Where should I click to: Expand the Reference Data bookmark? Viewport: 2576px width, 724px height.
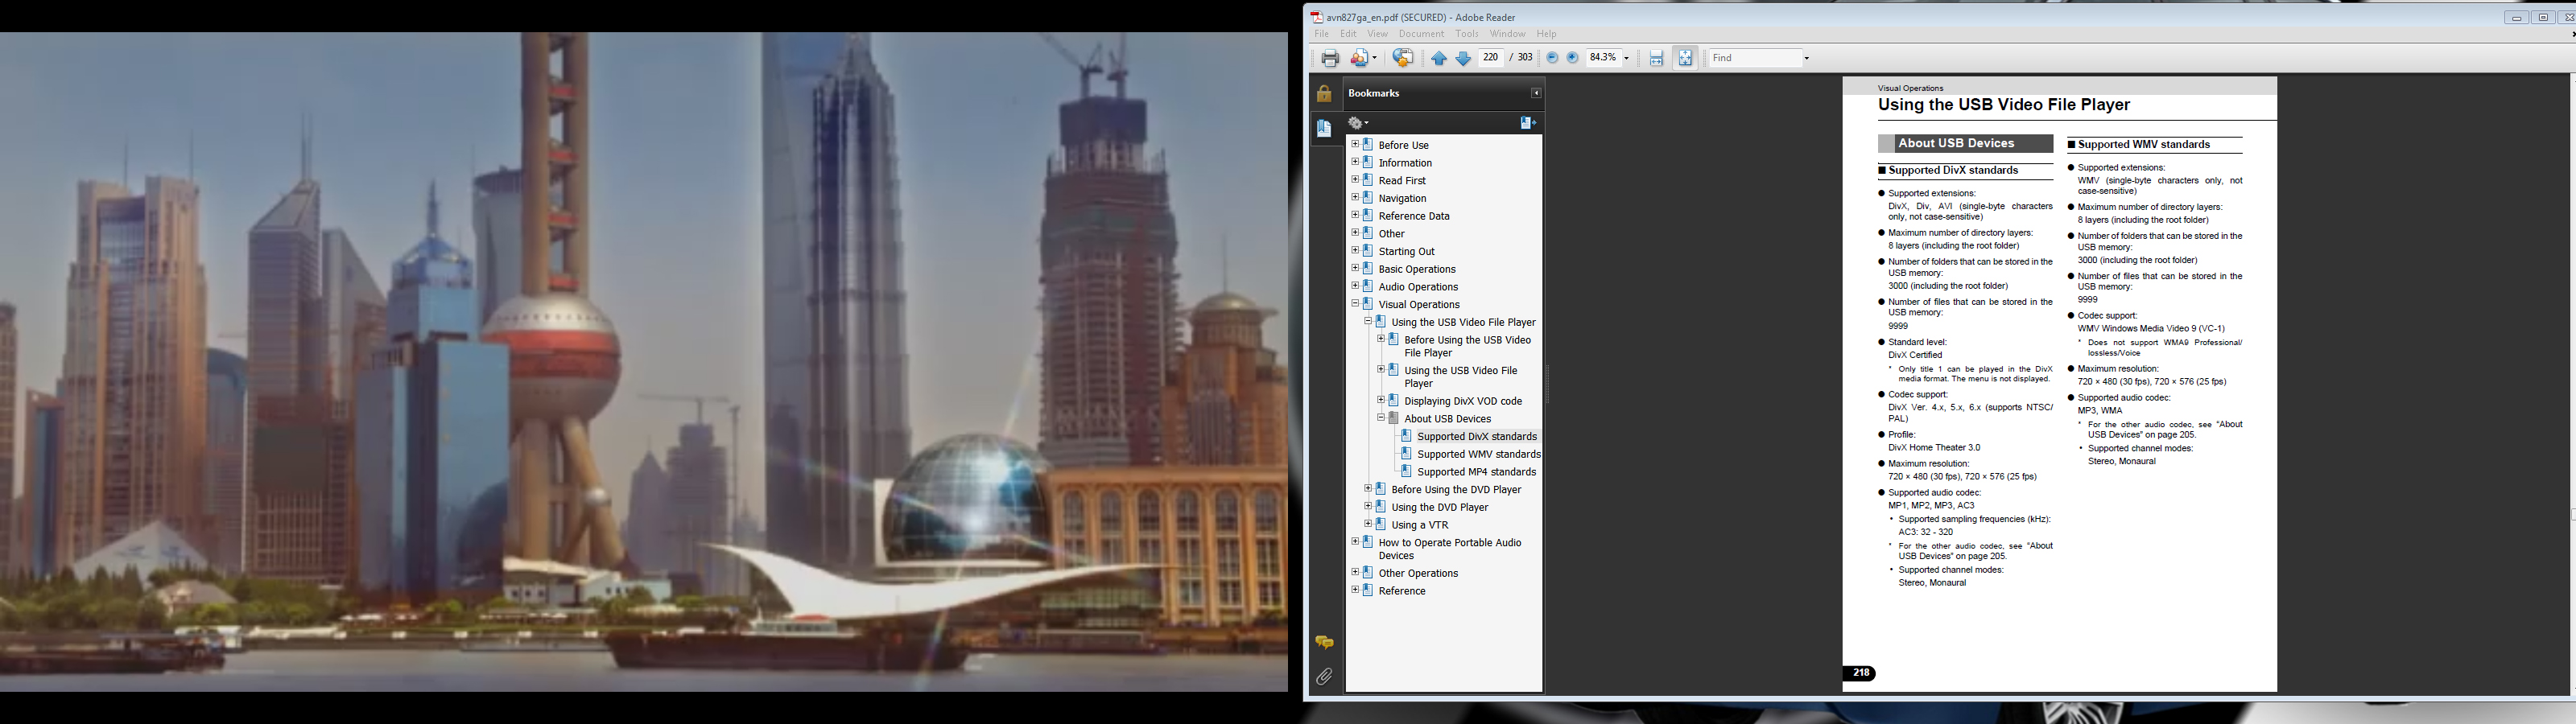[1355, 215]
